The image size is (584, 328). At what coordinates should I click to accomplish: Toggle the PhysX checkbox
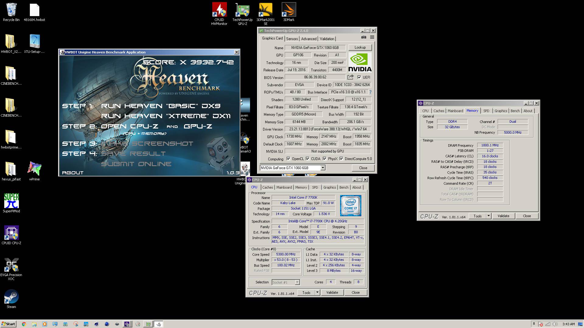pos(325,159)
